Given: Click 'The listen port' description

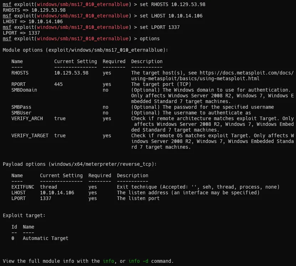Looking at the screenshot, I should 138,198.
